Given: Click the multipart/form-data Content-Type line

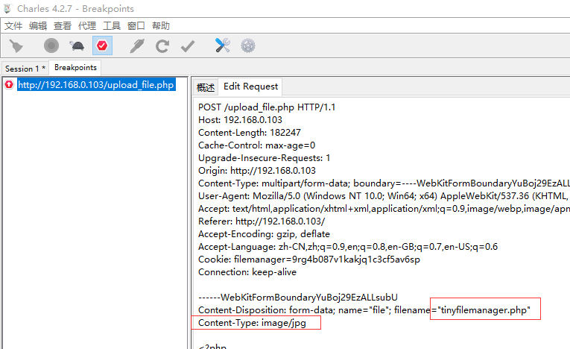Looking at the screenshot, I should (384, 183).
